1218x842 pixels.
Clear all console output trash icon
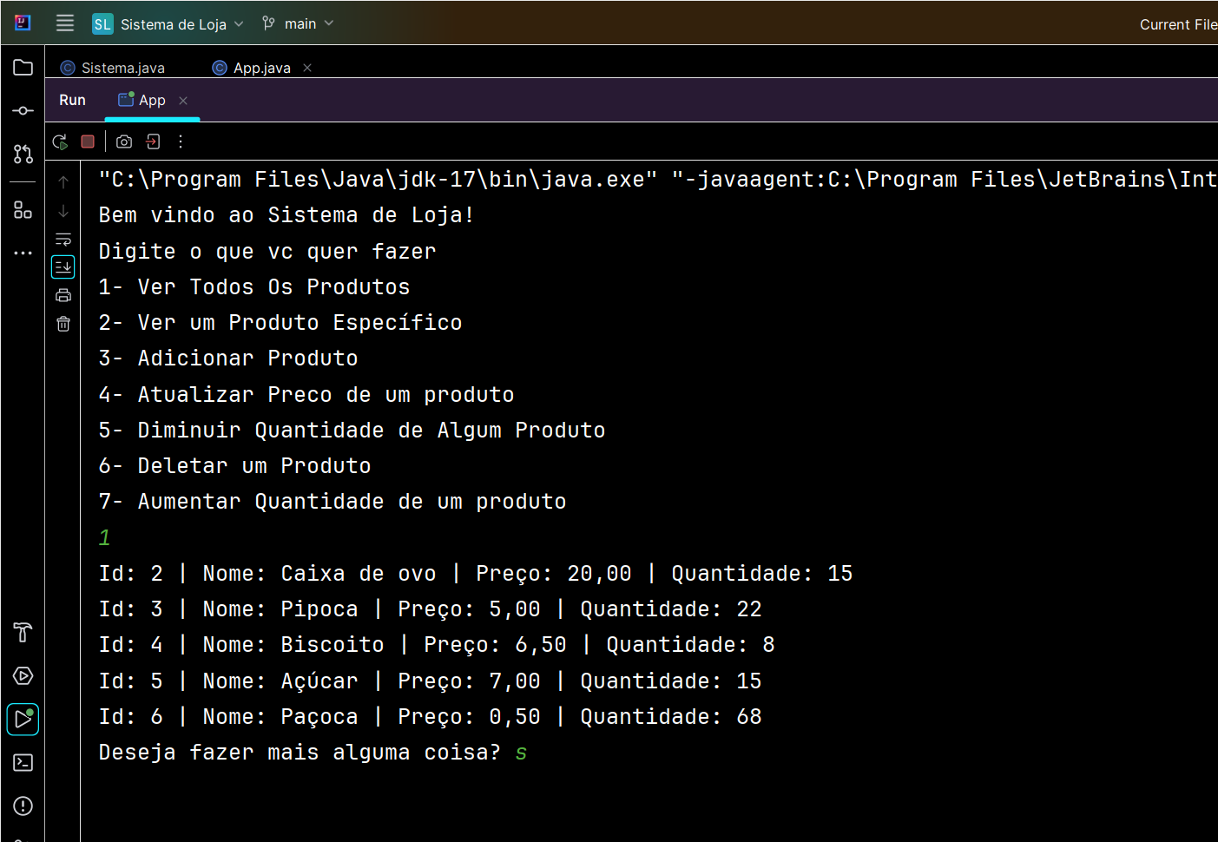point(63,324)
